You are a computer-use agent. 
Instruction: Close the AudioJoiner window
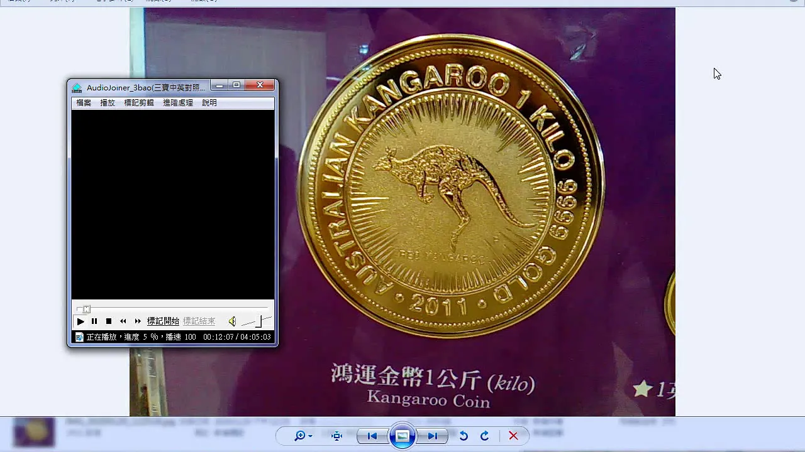[260, 85]
